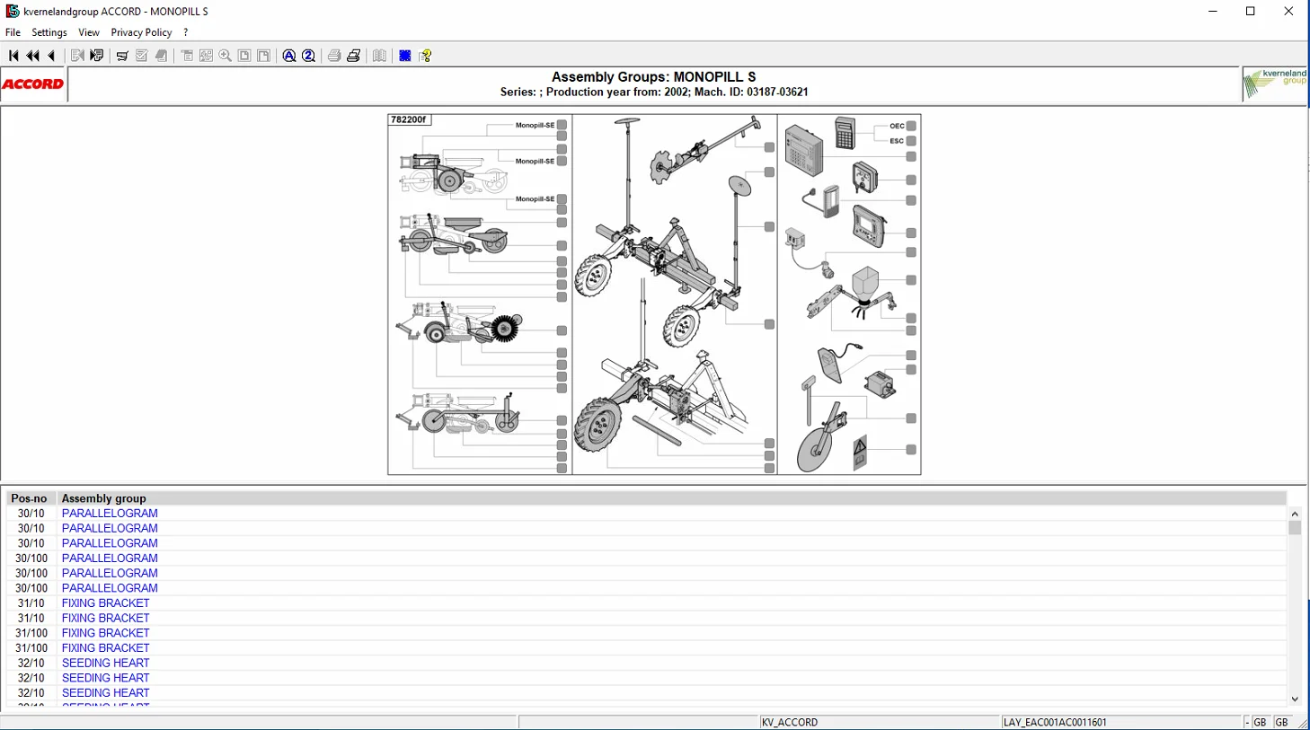The width and height of the screenshot is (1310, 730).
Task: Click the OEC label in the diagram
Action: (897, 126)
